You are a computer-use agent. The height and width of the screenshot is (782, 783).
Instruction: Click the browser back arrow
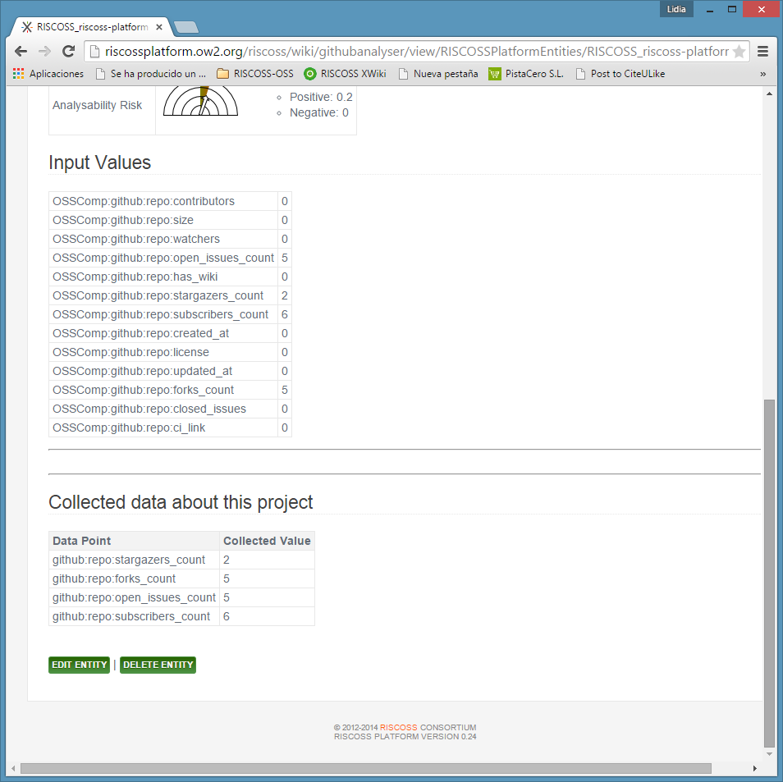pos(21,52)
